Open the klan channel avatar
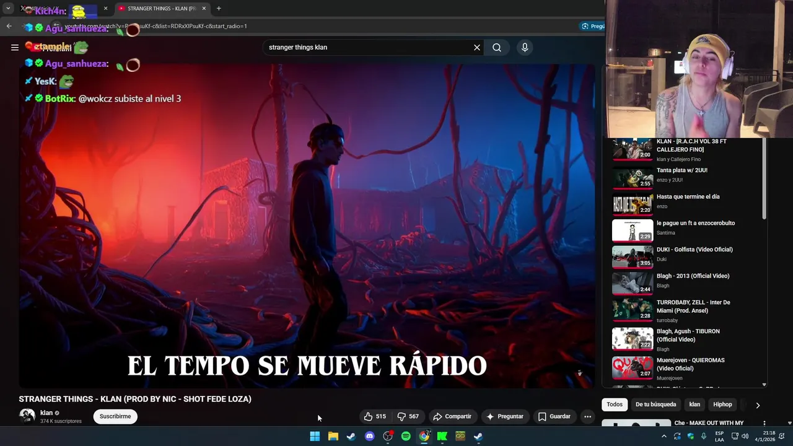This screenshot has width=793, height=446. point(27,416)
